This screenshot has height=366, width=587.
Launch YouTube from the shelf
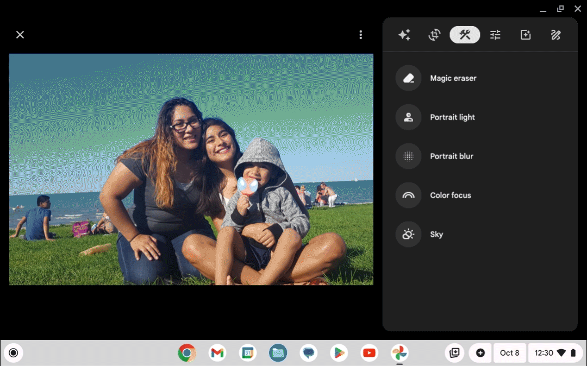click(x=369, y=352)
